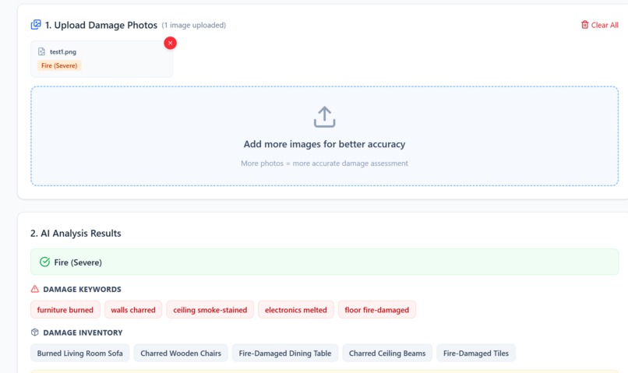Click 'Add more images for better accuracy' drop zone
Screen dimensions: 628x373
pos(324,135)
